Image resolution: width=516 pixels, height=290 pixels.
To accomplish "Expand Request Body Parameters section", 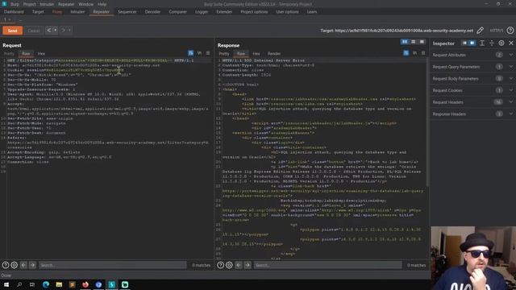I will pyautogui.click(x=473, y=79).
